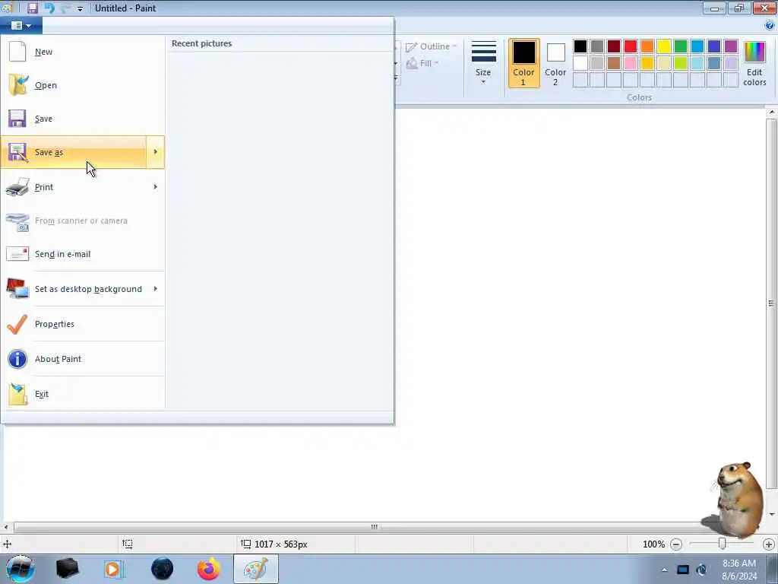Screen dimensions: 778x584
Task: Click the zoom in plus button
Action: coord(769,544)
